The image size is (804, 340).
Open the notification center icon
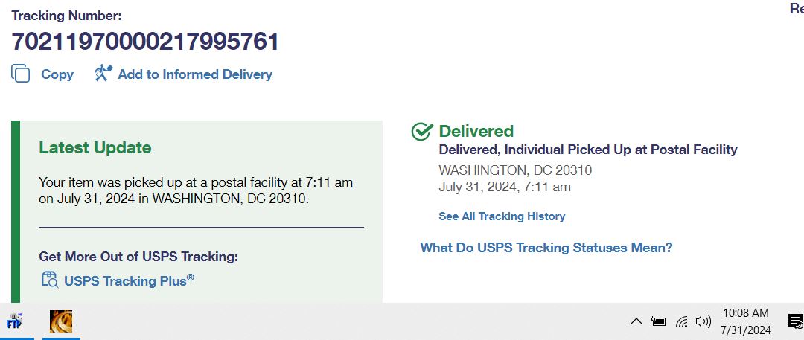pyautogui.click(x=795, y=321)
